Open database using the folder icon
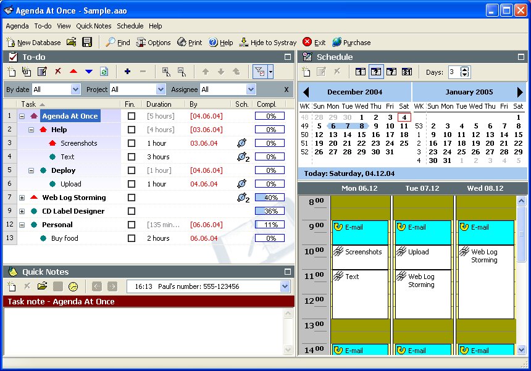 coord(72,42)
